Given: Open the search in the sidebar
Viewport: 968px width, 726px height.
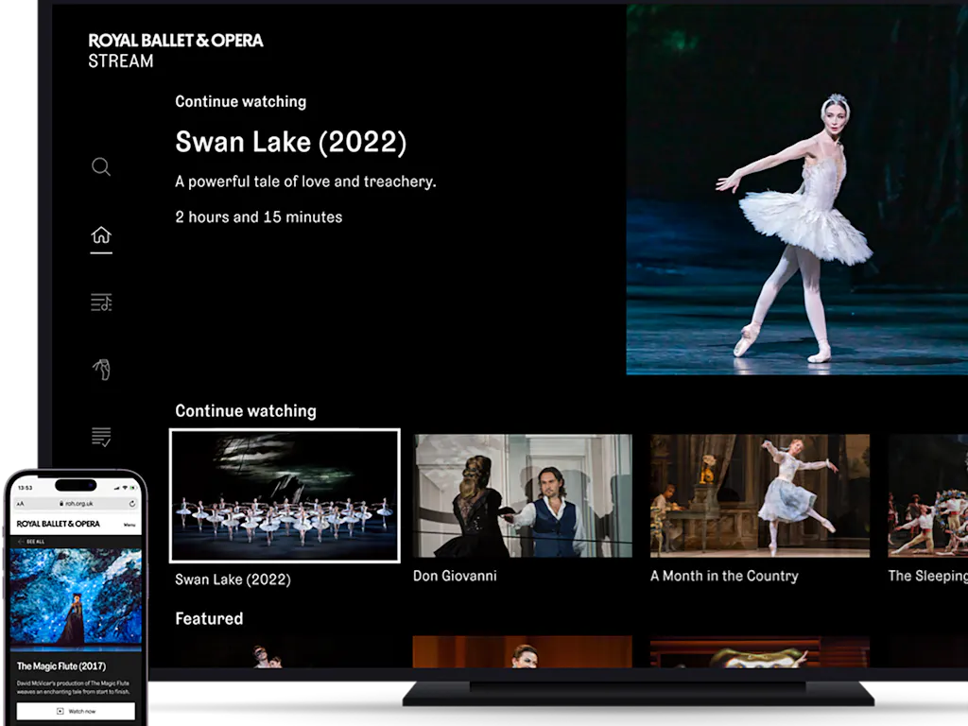Looking at the screenshot, I should [101, 166].
